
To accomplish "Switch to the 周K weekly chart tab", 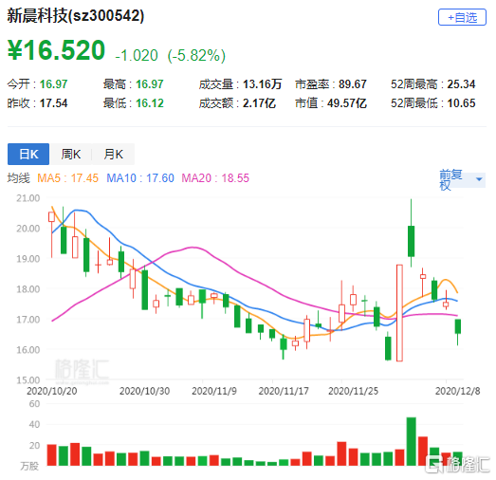I will 71,154.
